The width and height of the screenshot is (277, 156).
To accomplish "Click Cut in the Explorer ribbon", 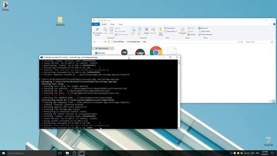I will (118, 28).
